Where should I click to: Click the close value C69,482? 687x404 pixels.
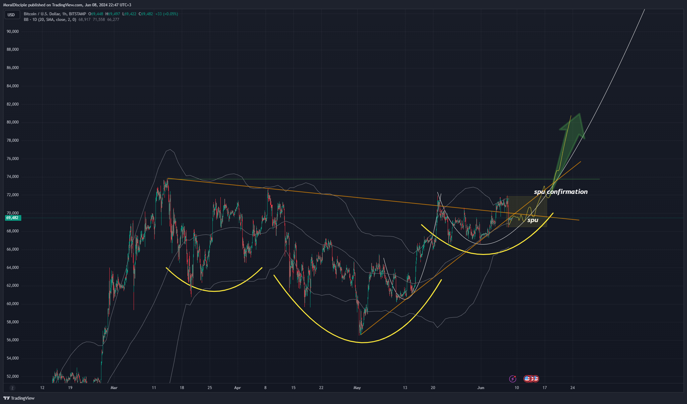[146, 14]
